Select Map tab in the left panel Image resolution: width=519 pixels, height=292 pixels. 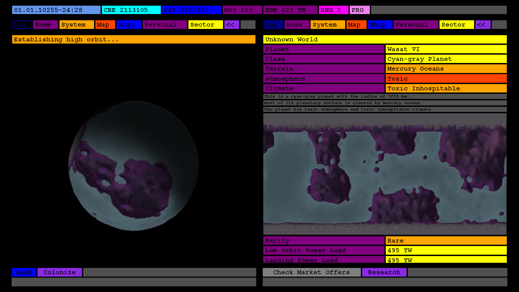[x=105, y=25]
